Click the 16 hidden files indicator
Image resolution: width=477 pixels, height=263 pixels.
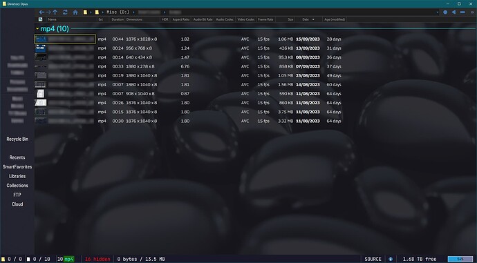[x=97, y=259]
